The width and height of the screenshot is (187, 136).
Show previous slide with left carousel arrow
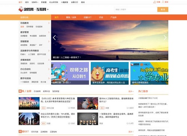click(54, 37)
